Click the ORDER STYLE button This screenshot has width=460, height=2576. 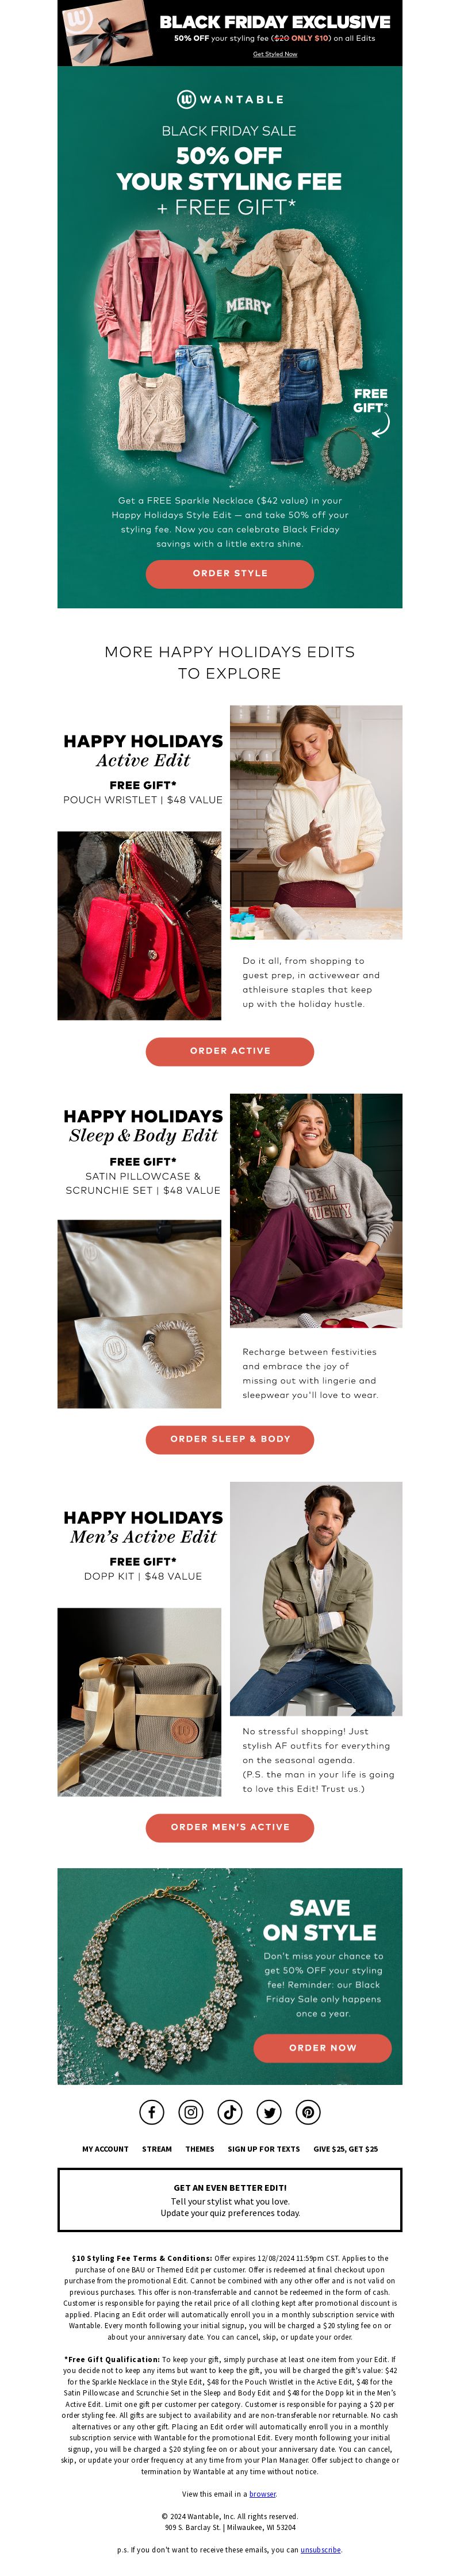coord(230,573)
